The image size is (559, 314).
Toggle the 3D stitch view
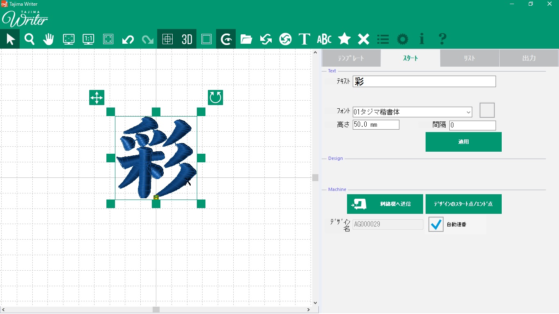pos(187,39)
